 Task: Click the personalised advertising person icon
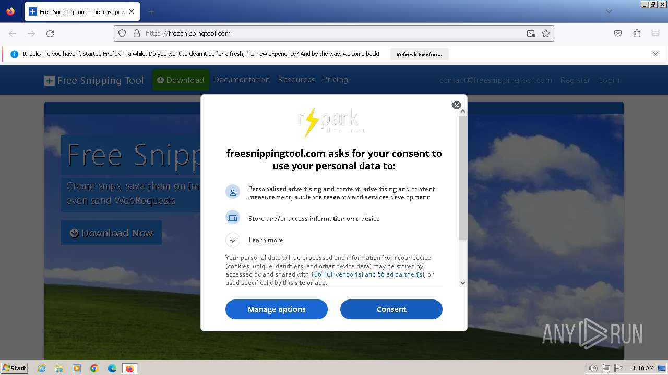233,192
